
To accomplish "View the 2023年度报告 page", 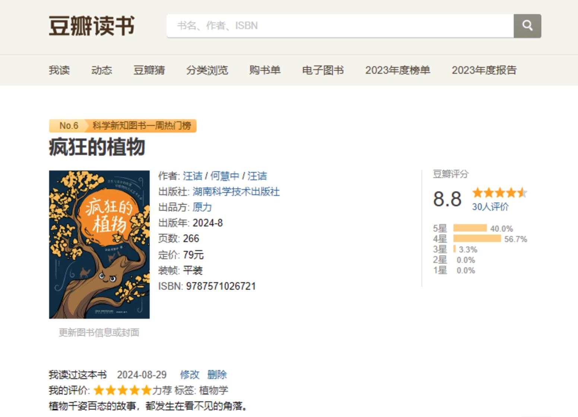I will point(484,70).
